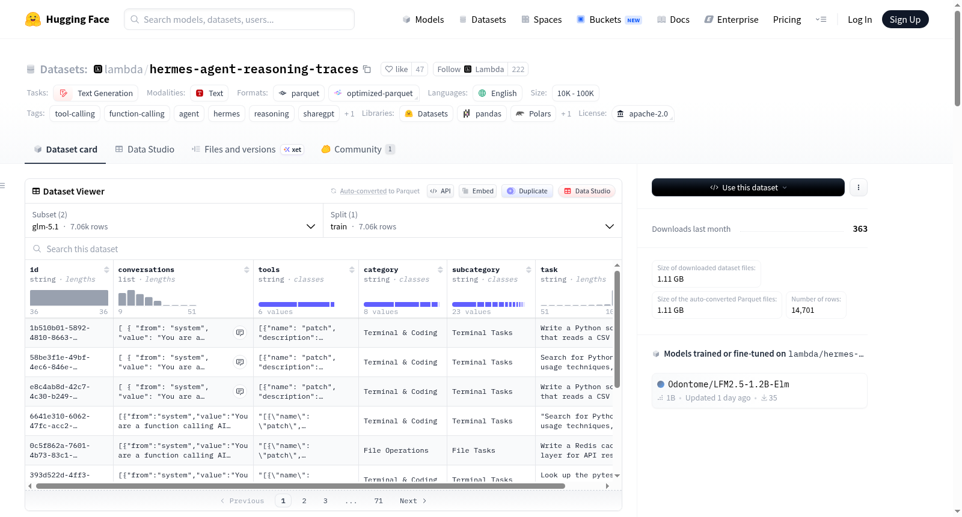Open Data Studio from viewer header
The width and height of the screenshot is (962, 517).
coord(587,191)
